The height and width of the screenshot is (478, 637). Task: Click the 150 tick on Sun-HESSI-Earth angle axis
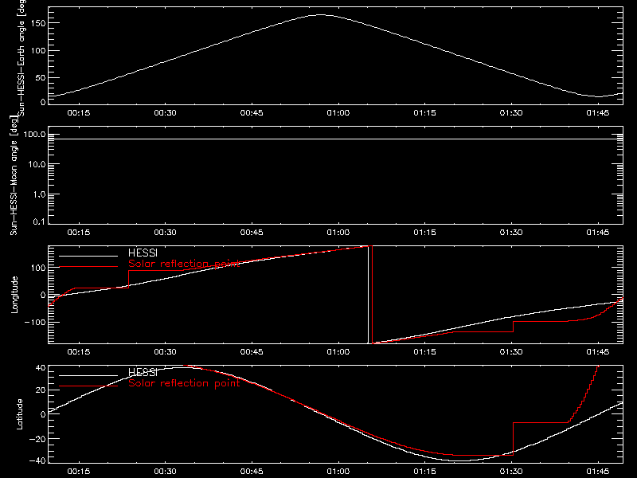39,24
